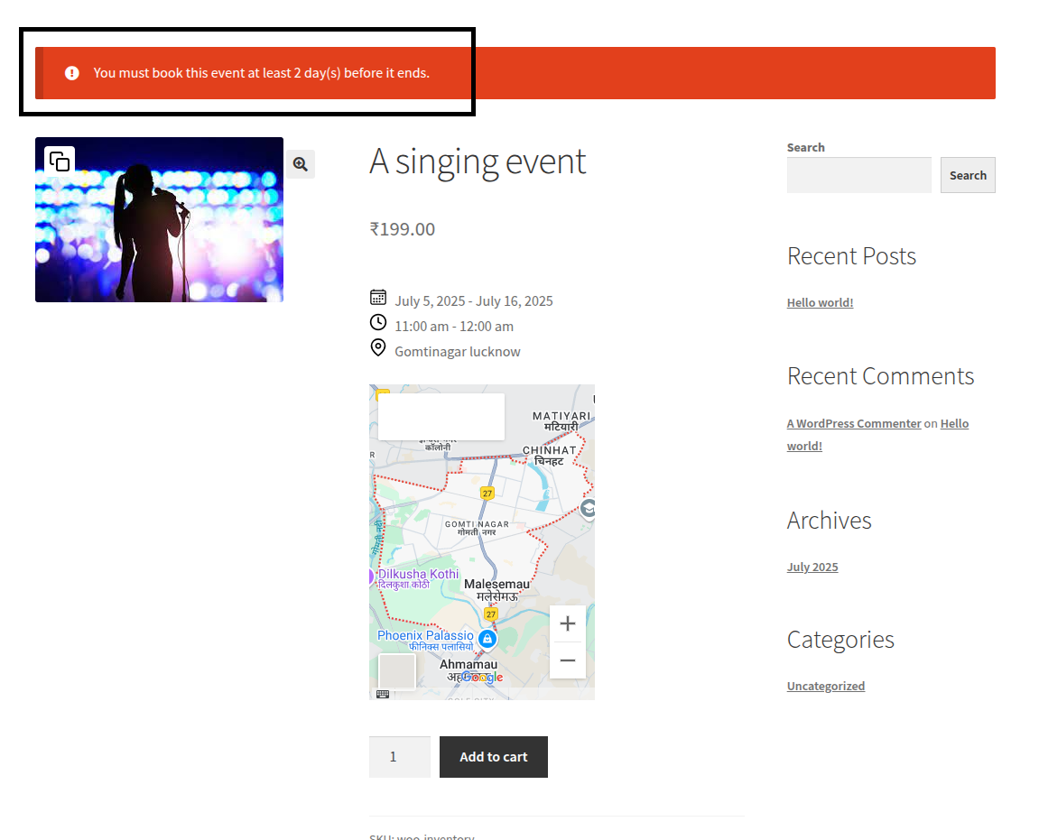The width and height of the screenshot is (1039, 840).
Task: Zoom in on the map with plus
Action: pyautogui.click(x=567, y=623)
